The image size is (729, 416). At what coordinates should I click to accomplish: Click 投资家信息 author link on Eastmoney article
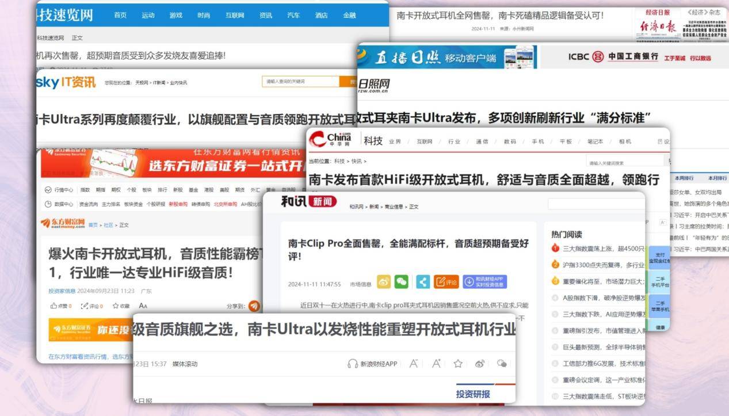pyautogui.click(x=62, y=291)
